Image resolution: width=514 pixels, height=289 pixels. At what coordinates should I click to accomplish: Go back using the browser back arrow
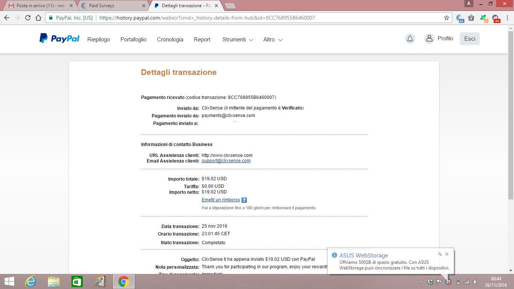pyautogui.click(x=7, y=18)
